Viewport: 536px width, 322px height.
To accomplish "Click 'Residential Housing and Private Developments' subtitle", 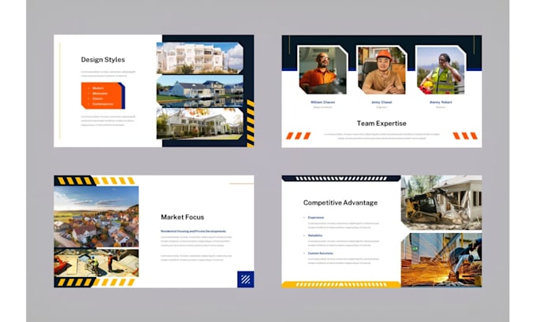I will [x=193, y=231].
